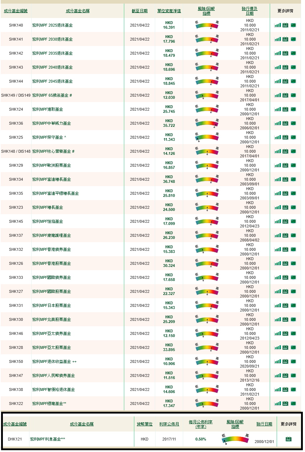Select NAV value 35.722 for SHK136

(169, 125)
